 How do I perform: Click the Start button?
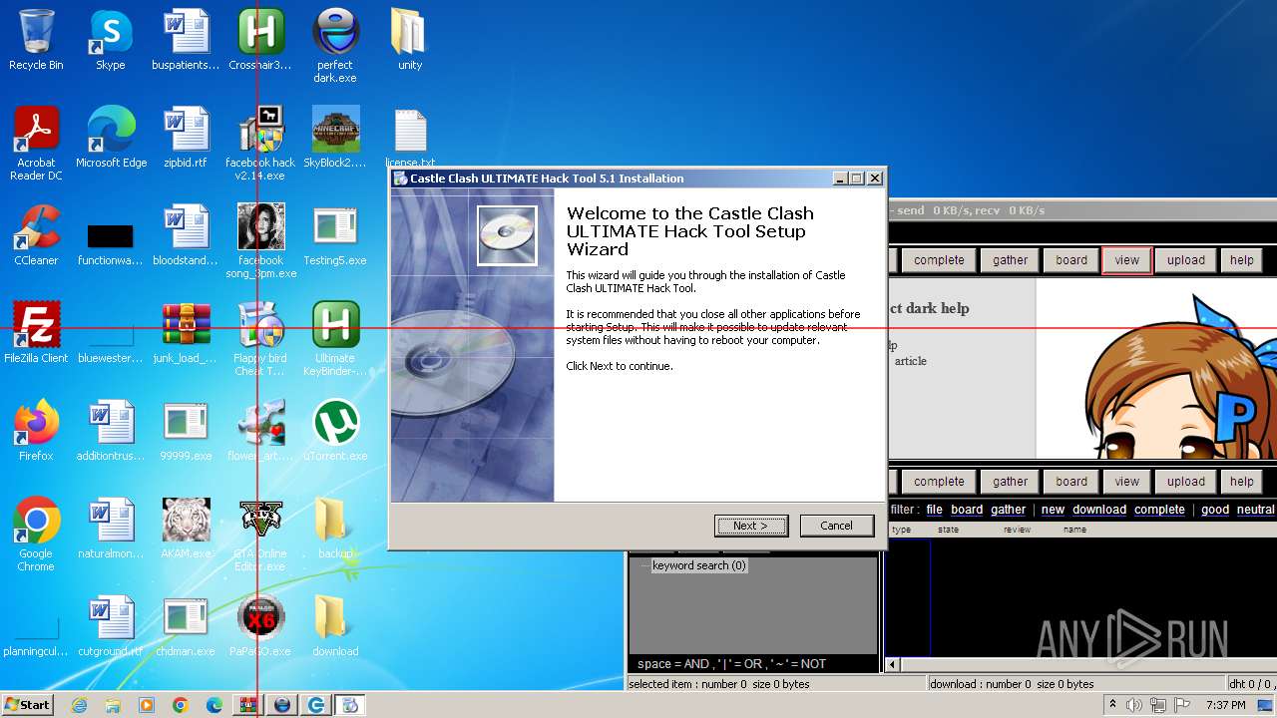click(x=28, y=705)
